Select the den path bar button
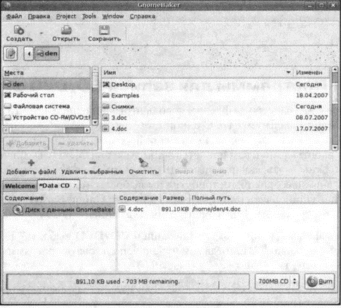 [47, 54]
